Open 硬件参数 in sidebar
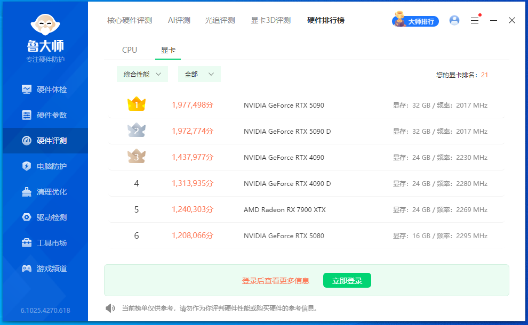 click(x=45, y=115)
